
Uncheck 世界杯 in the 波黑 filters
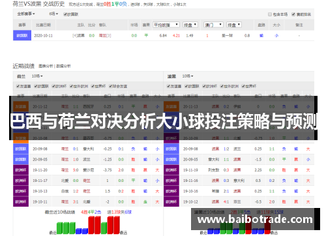(243, 86)
